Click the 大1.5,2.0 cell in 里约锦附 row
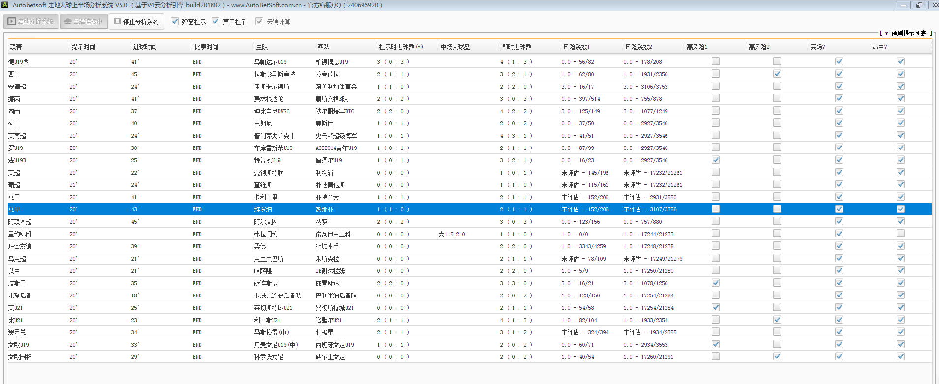 click(452, 234)
